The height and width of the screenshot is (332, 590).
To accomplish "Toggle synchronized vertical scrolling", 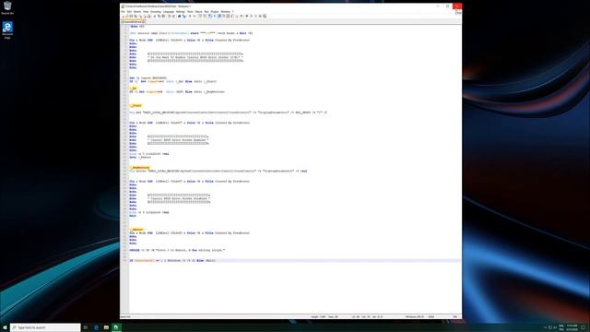I will [199, 17].
